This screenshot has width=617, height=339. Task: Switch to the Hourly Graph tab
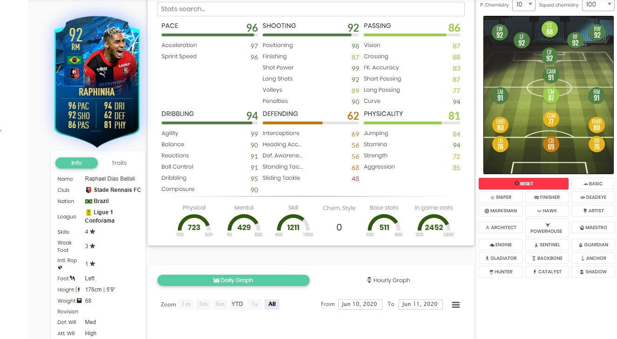[x=388, y=280]
